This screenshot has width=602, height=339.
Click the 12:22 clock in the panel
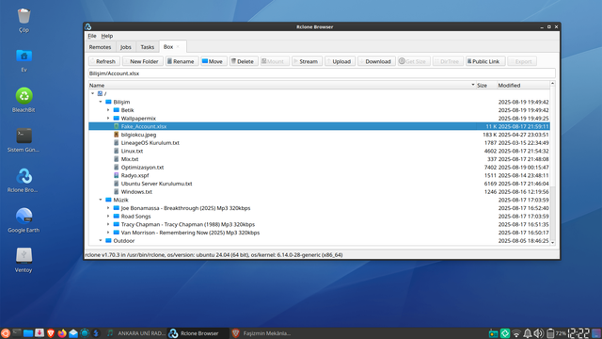(x=578, y=333)
